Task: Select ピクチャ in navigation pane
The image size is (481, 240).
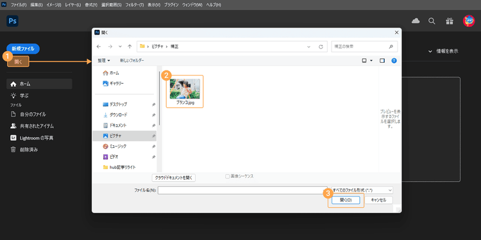Action: pos(124,136)
